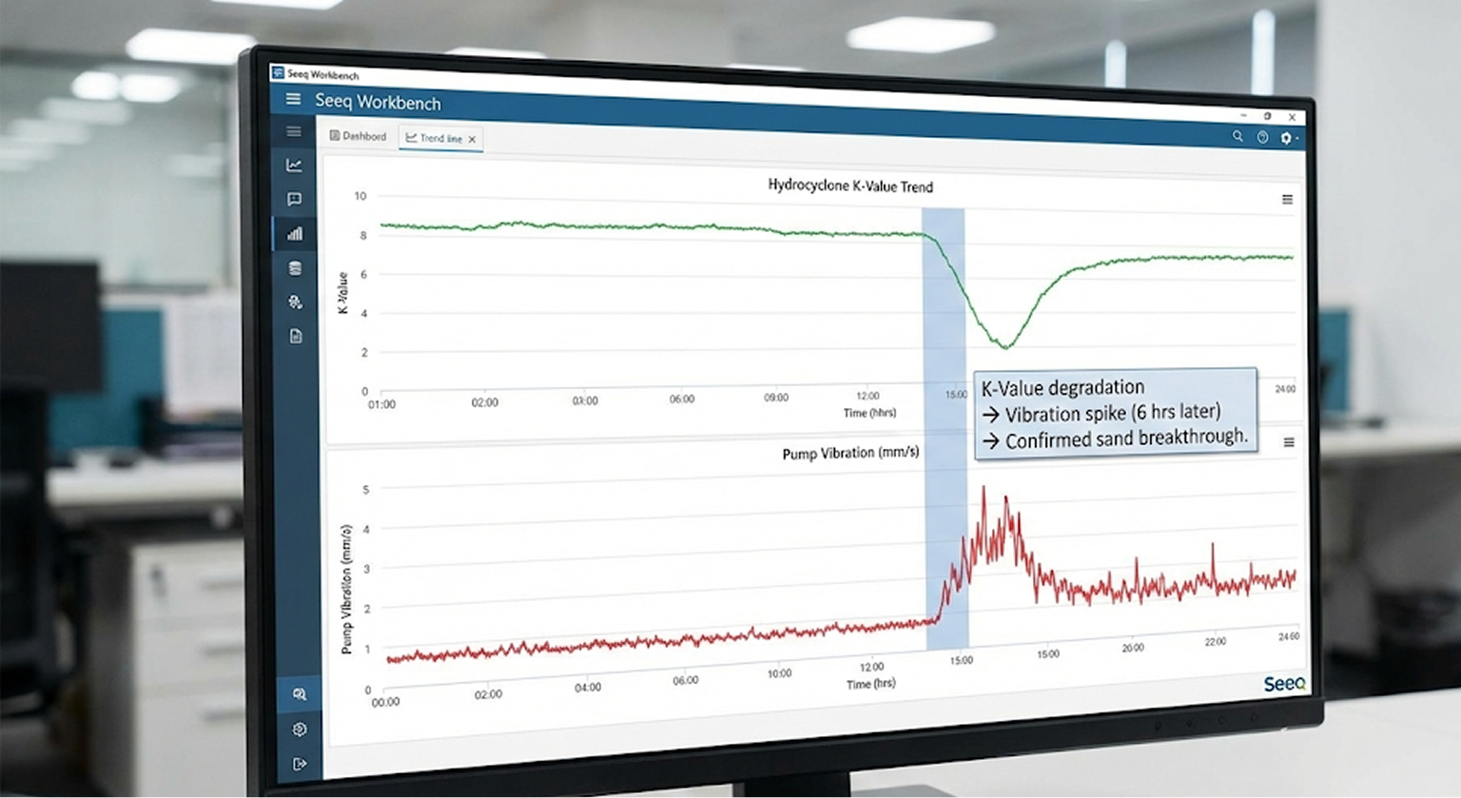
Task: Open the line chart icon in sidebar
Action: coord(294,165)
